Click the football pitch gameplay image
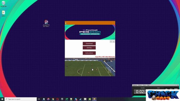The height and width of the screenshot is (101, 180). tap(90, 67)
